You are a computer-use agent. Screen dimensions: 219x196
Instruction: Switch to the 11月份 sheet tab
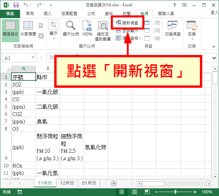tap(45, 183)
